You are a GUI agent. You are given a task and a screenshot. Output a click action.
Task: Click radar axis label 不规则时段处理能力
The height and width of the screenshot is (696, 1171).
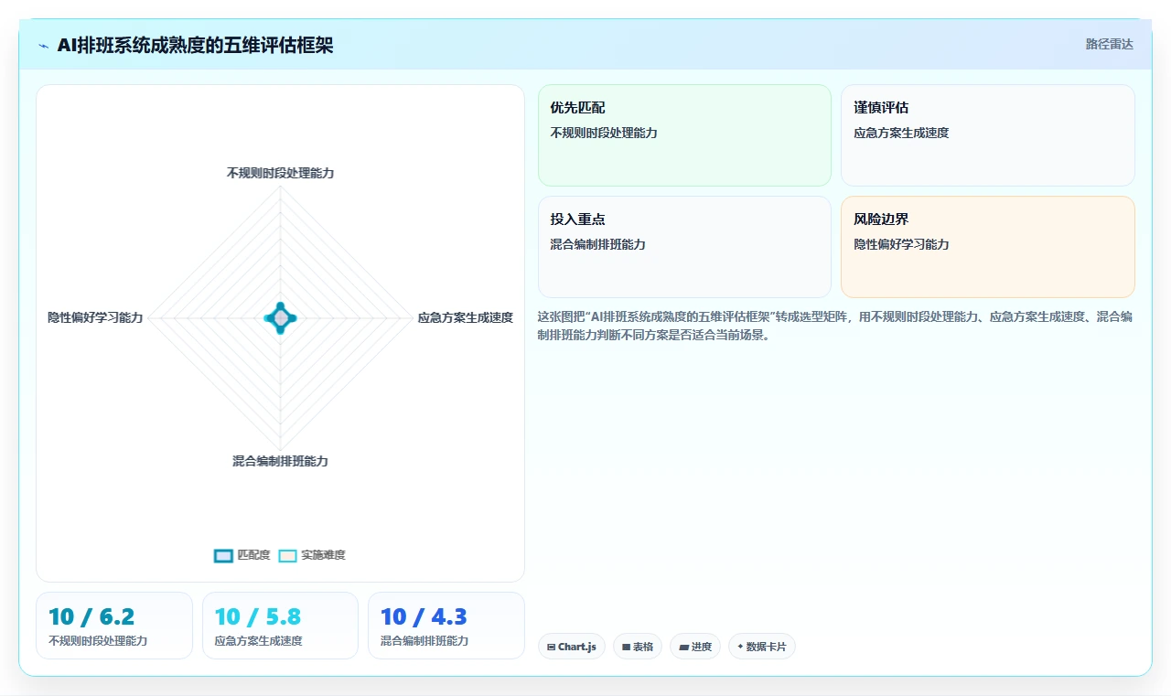point(281,173)
